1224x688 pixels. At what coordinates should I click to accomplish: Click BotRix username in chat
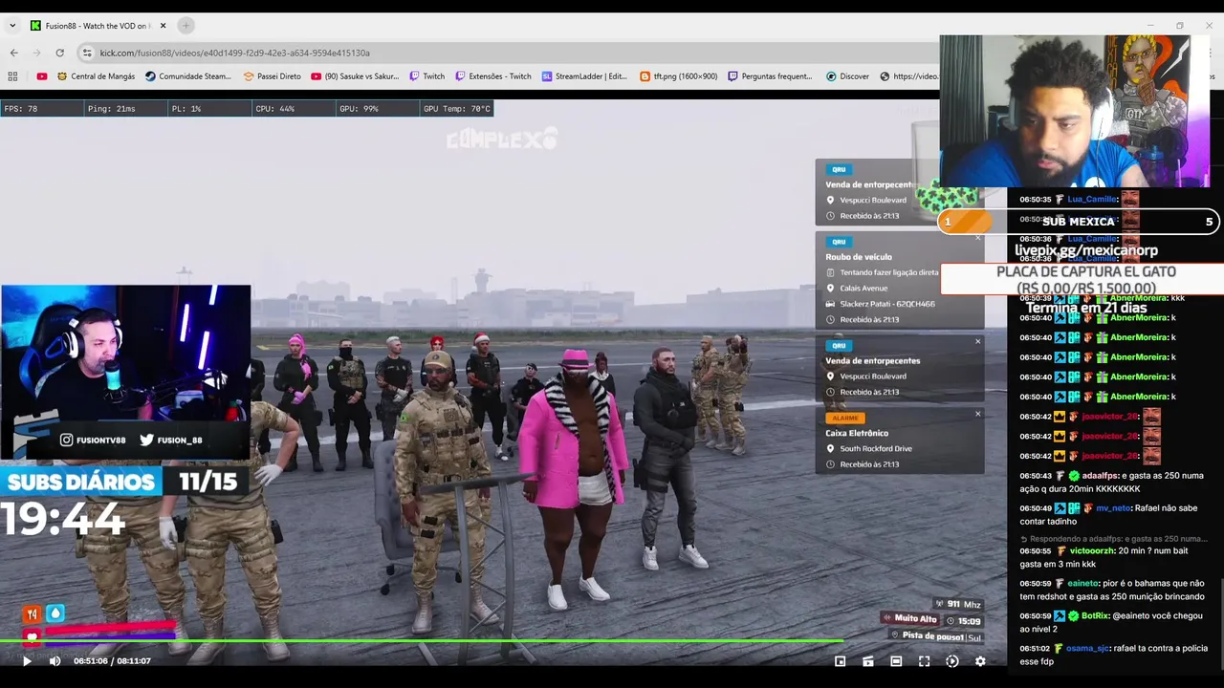1094,616
